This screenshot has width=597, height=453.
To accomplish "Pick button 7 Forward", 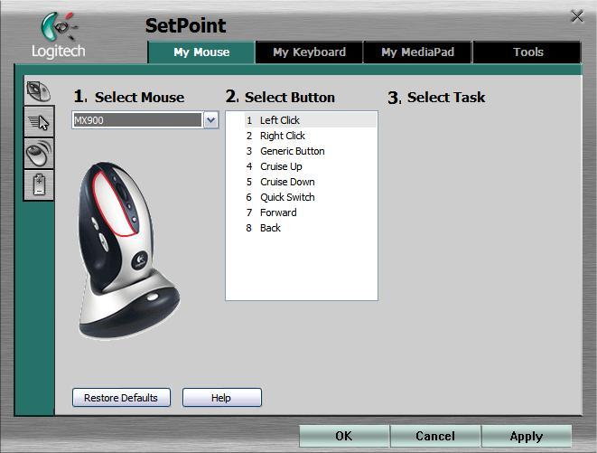I will (x=311, y=212).
